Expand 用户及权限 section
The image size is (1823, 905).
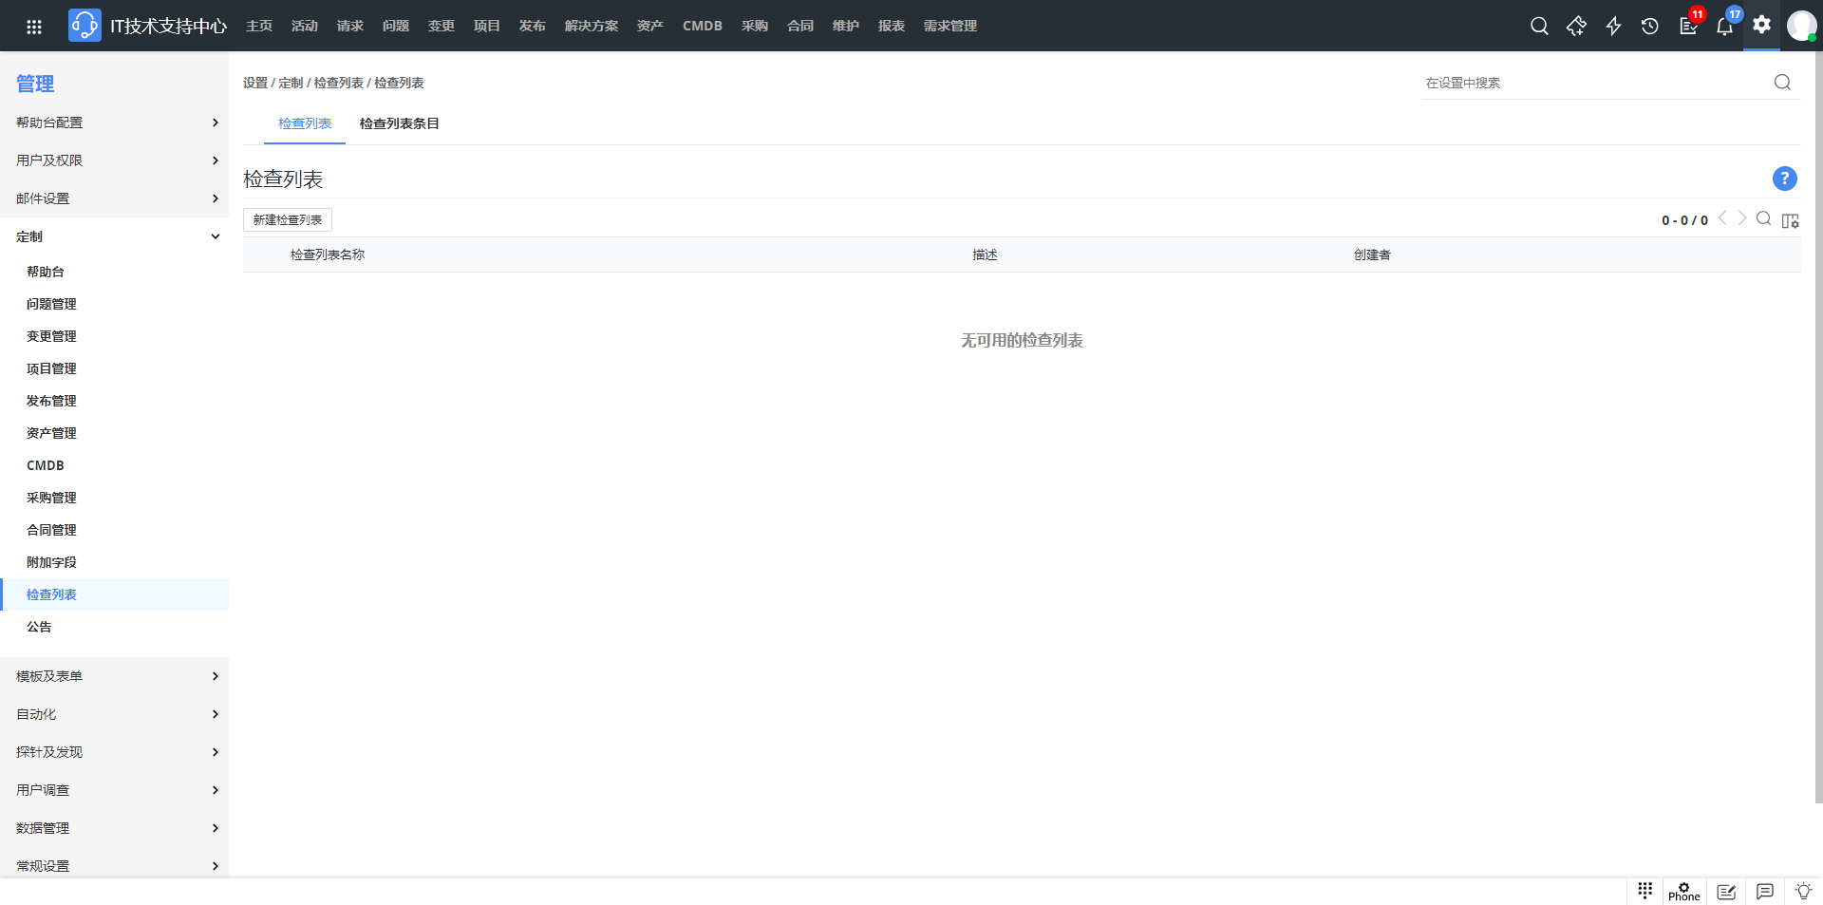point(114,160)
